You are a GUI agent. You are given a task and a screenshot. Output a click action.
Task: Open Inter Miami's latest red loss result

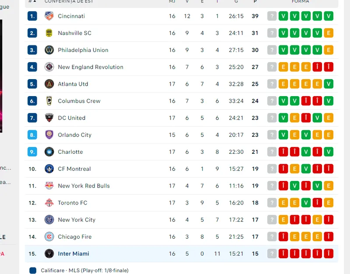point(283,253)
